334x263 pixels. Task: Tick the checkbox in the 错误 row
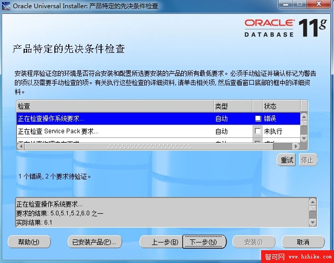point(258,118)
